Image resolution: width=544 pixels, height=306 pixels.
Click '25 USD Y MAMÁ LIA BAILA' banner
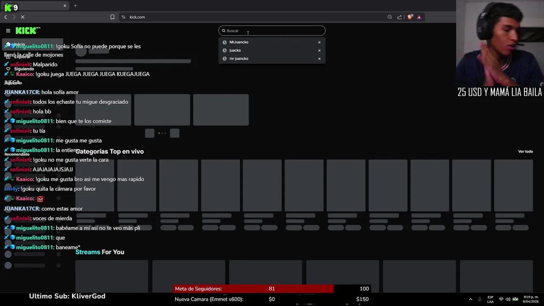500,92
